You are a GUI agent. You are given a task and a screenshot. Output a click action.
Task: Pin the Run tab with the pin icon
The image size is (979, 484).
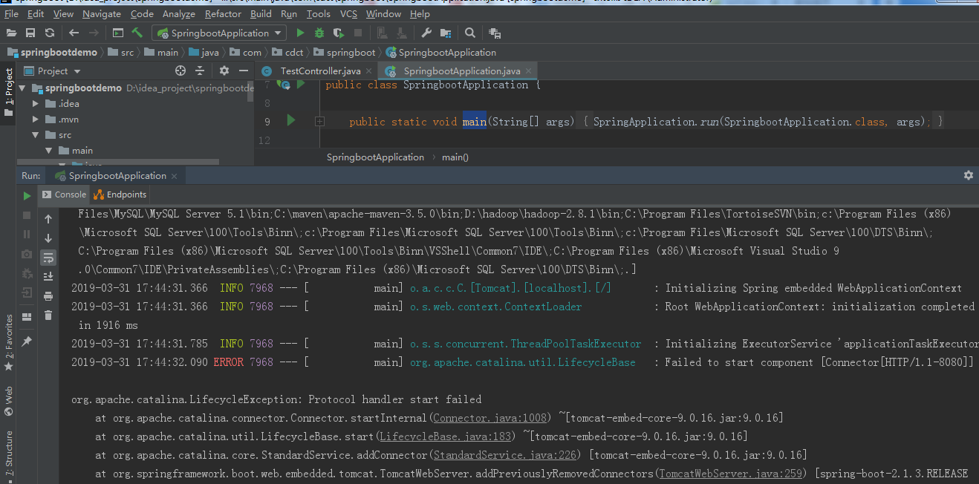[x=27, y=341]
